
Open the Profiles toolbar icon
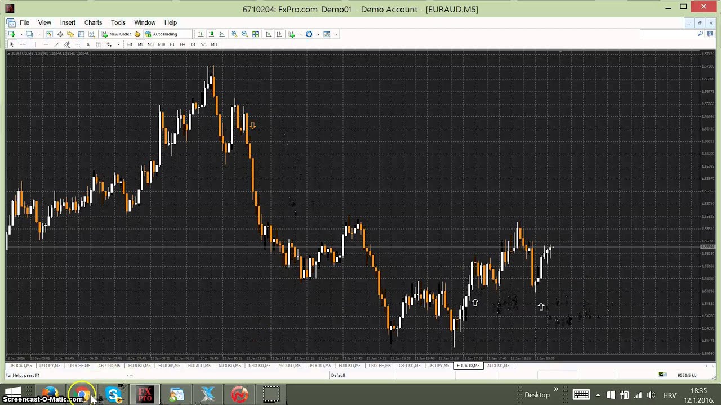point(29,34)
